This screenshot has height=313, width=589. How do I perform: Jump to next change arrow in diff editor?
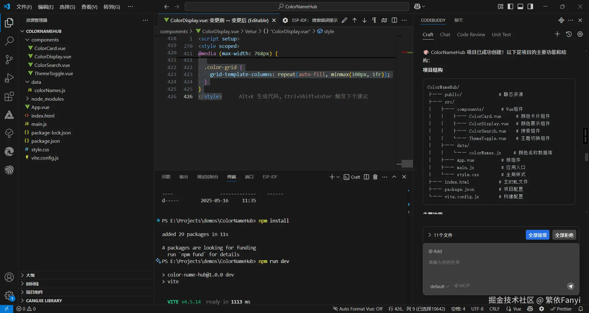pyautogui.click(x=364, y=20)
